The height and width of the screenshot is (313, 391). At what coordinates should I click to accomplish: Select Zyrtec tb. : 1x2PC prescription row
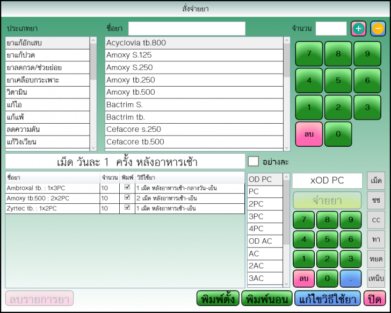click(125, 209)
